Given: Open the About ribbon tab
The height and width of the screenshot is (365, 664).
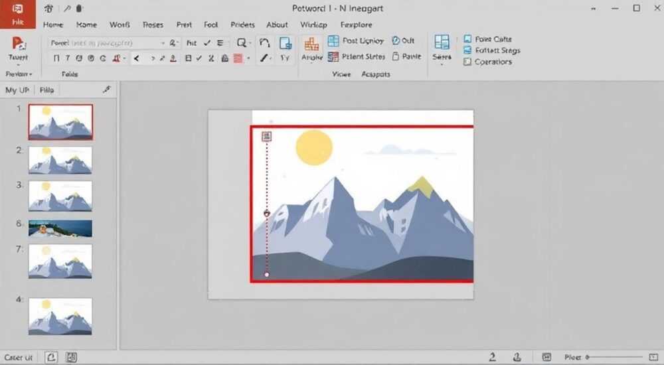Looking at the screenshot, I should (277, 25).
